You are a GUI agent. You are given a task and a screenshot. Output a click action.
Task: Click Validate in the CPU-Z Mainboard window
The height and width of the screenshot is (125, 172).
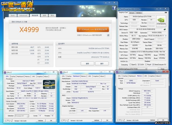point(96,120)
